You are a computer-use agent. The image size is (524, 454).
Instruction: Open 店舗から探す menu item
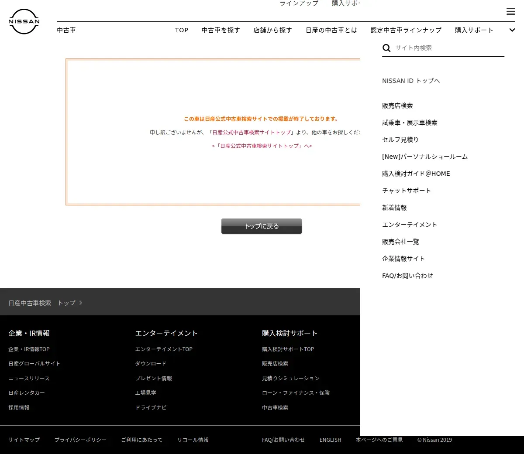(x=273, y=30)
